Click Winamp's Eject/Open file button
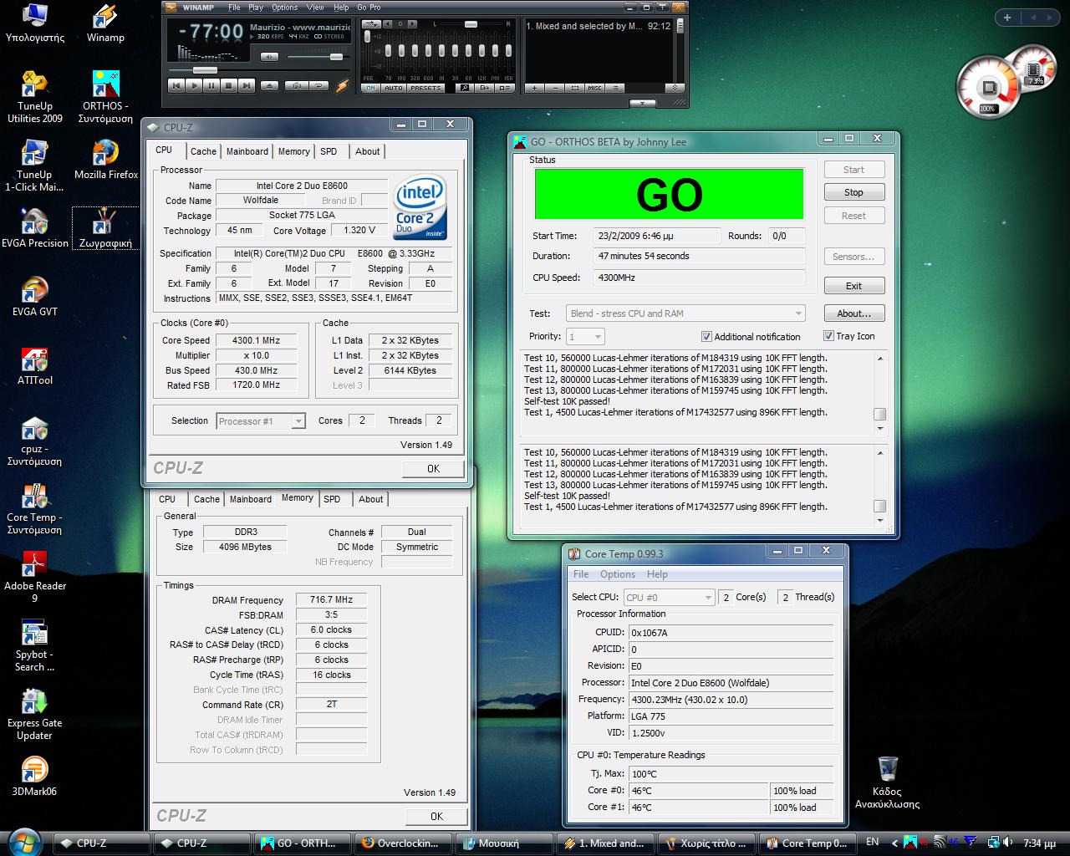 pos(270,85)
